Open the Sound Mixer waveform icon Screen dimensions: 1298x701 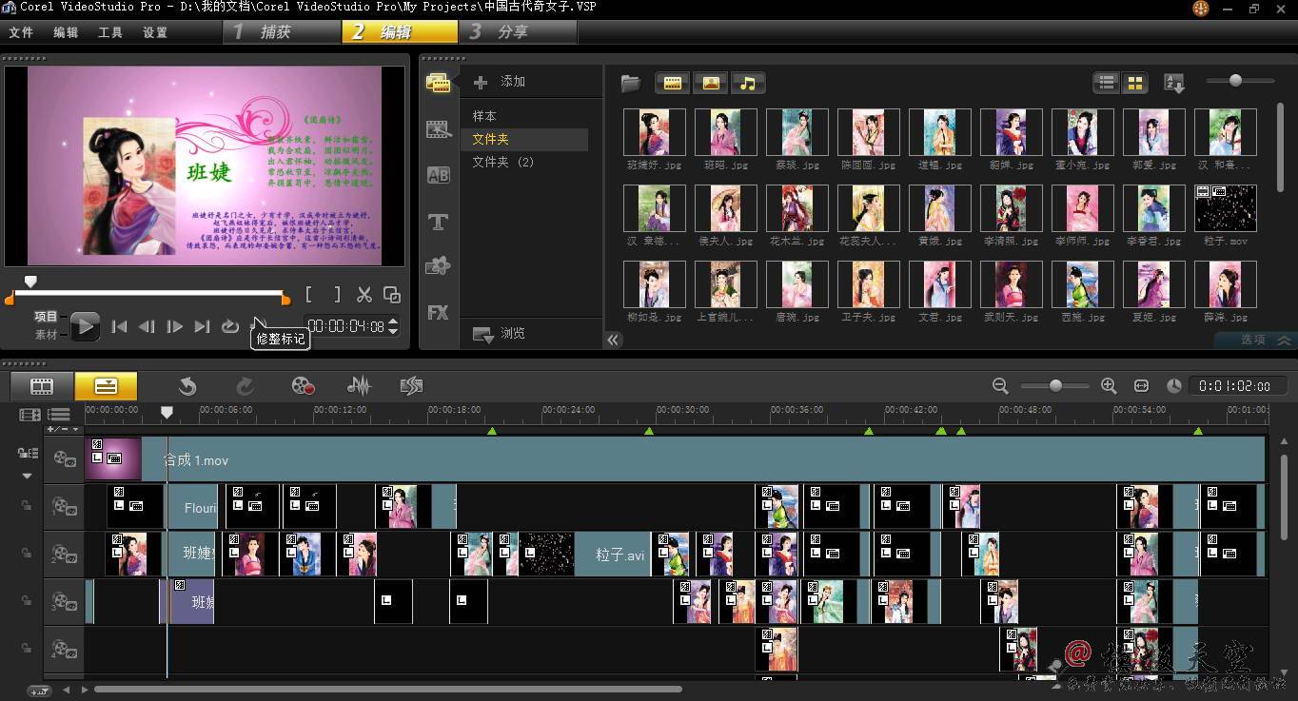pyautogui.click(x=359, y=385)
